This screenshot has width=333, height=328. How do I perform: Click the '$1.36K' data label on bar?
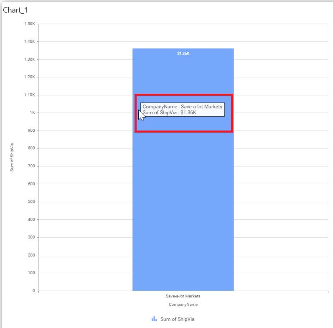pyautogui.click(x=183, y=54)
